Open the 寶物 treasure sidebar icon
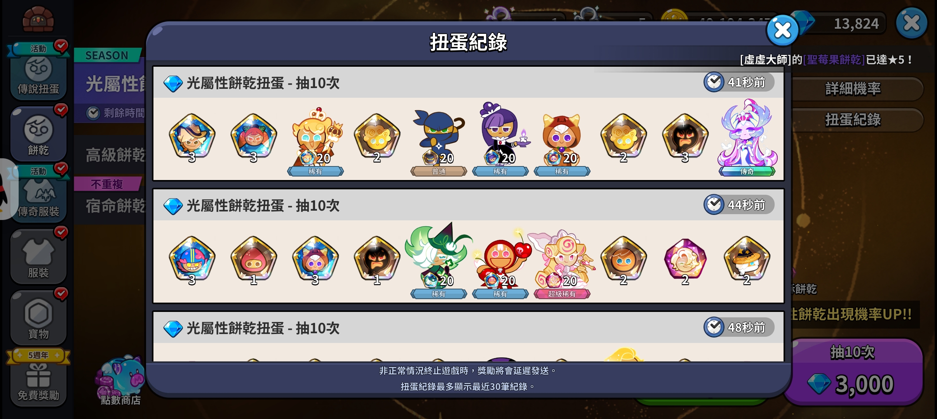The image size is (937, 419). (x=38, y=318)
